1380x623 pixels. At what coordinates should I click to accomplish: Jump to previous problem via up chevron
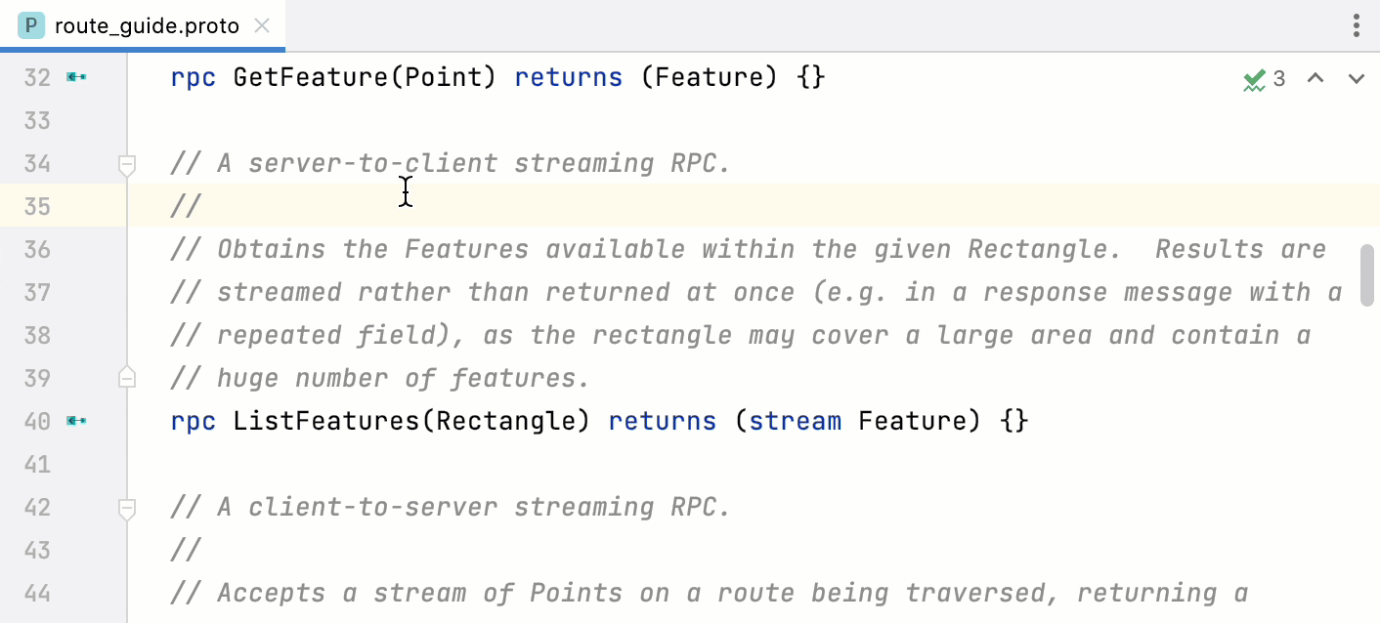click(1315, 78)
